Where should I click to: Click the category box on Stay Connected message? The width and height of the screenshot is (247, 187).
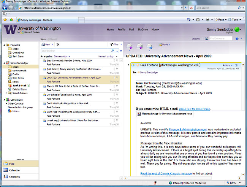(114, 60)
